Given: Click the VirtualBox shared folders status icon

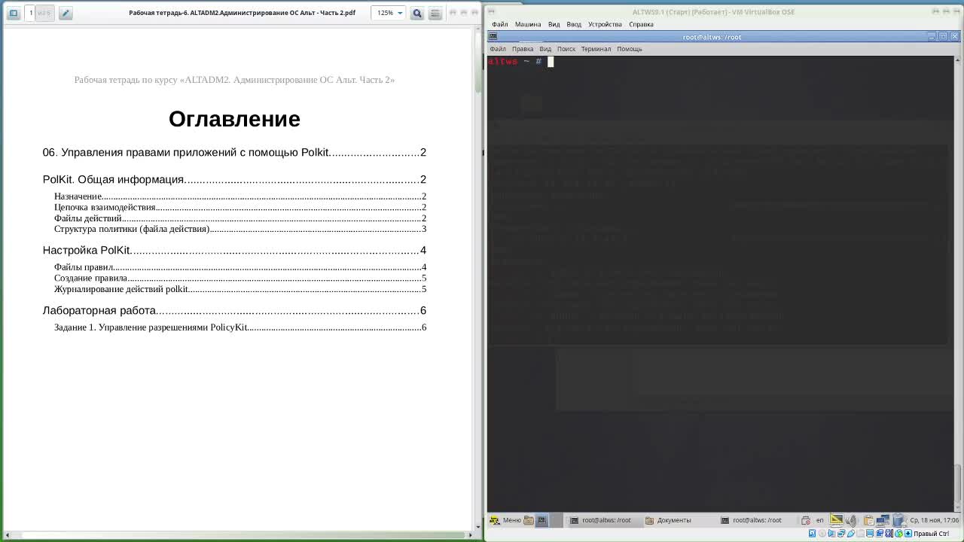Looking at the screenshot, I should pos(860,534).
